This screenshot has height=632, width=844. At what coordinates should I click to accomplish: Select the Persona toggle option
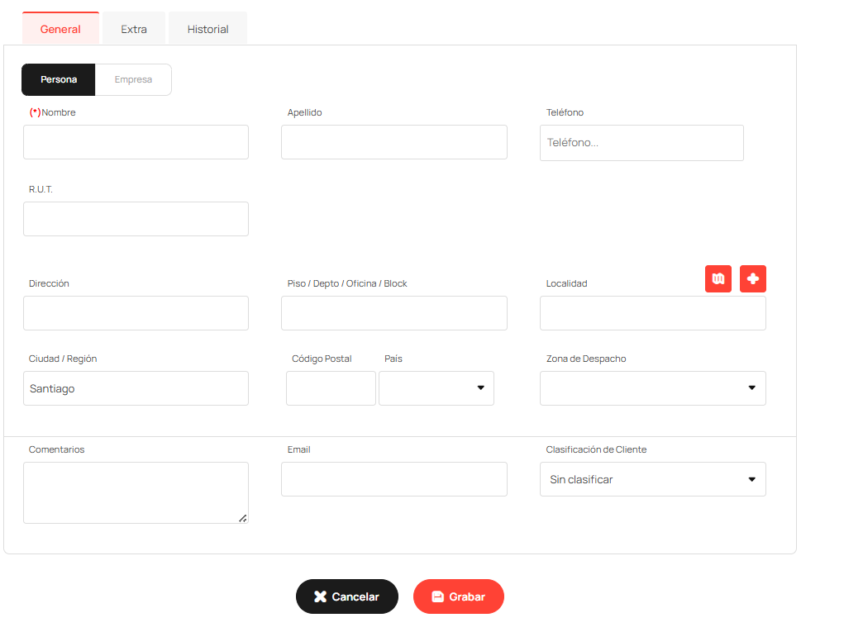[59, 80]
